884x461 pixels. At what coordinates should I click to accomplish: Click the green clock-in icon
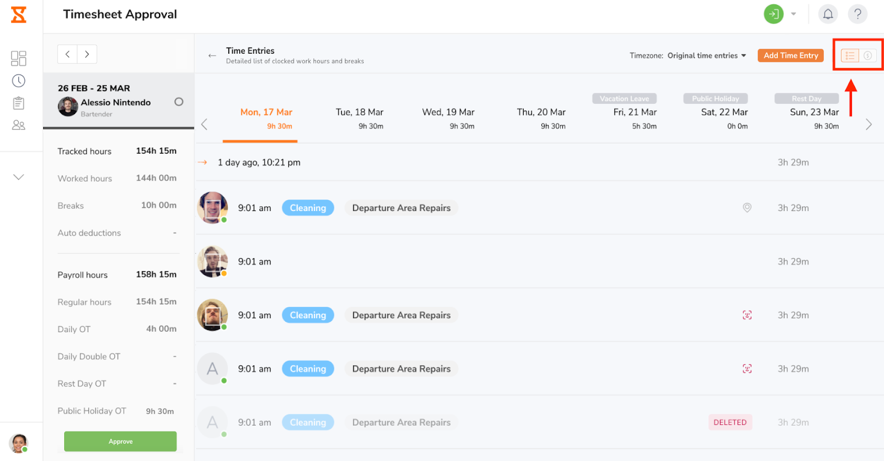(x=773, y=14)
